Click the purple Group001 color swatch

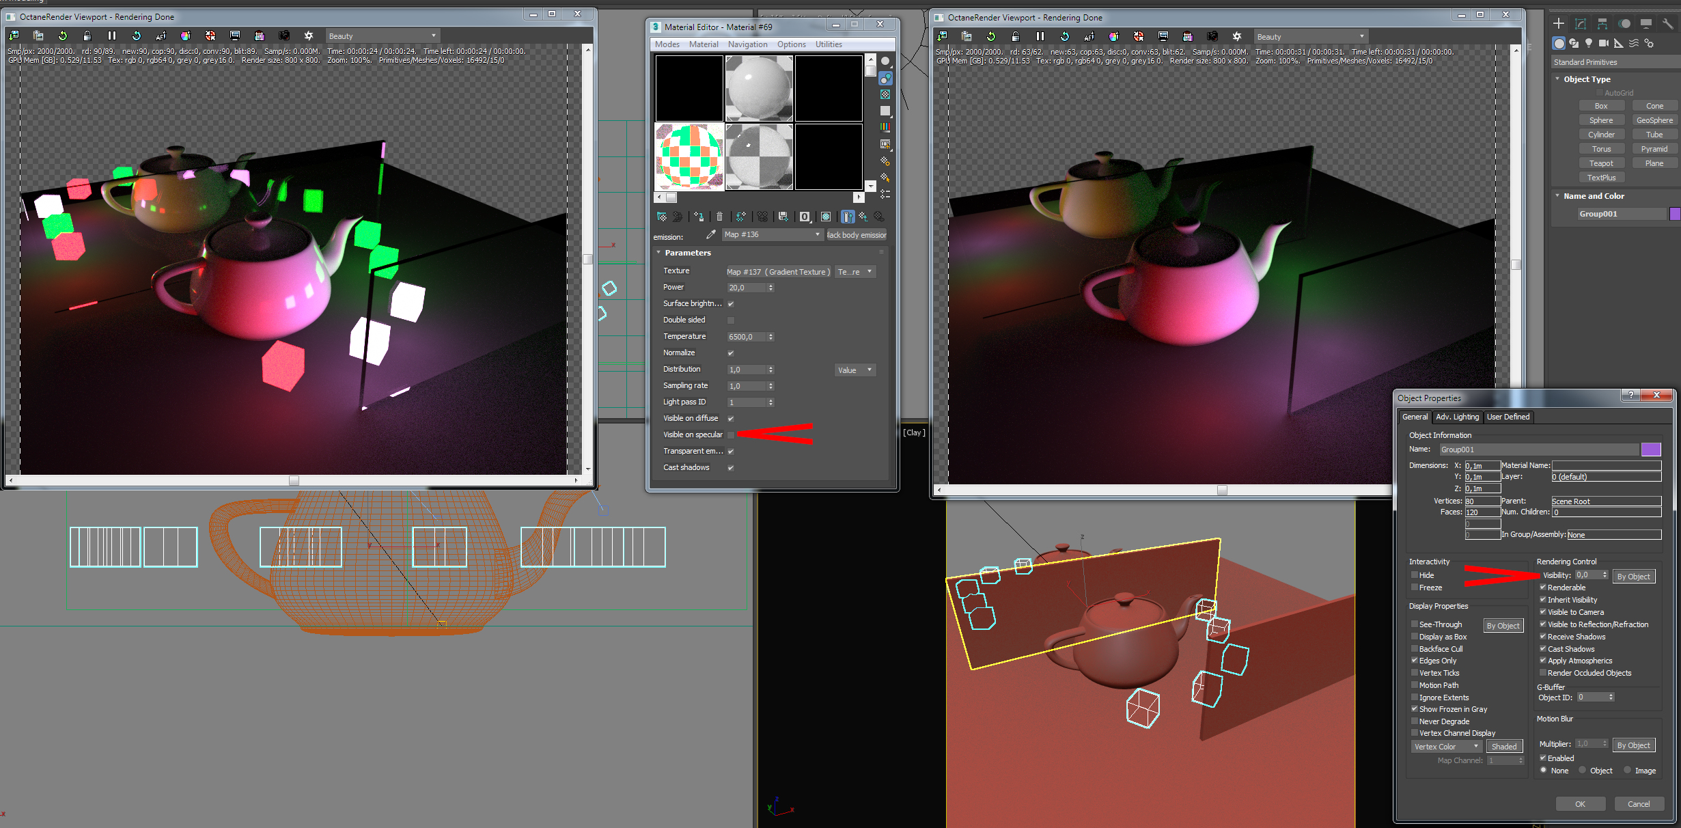[1674, 214]
